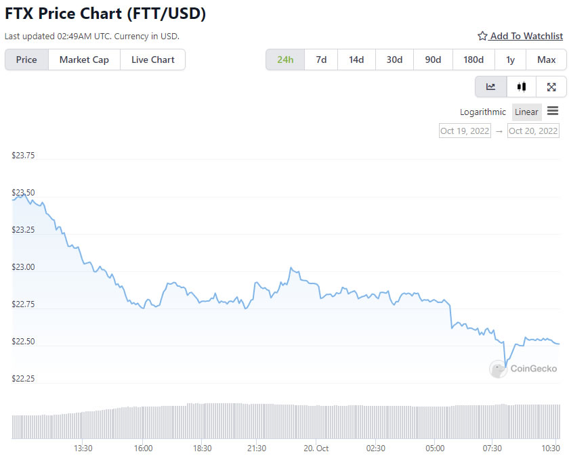Open the Live Chart tab
569x460 pixels.
pyautogui.click(x=153, y=60)
